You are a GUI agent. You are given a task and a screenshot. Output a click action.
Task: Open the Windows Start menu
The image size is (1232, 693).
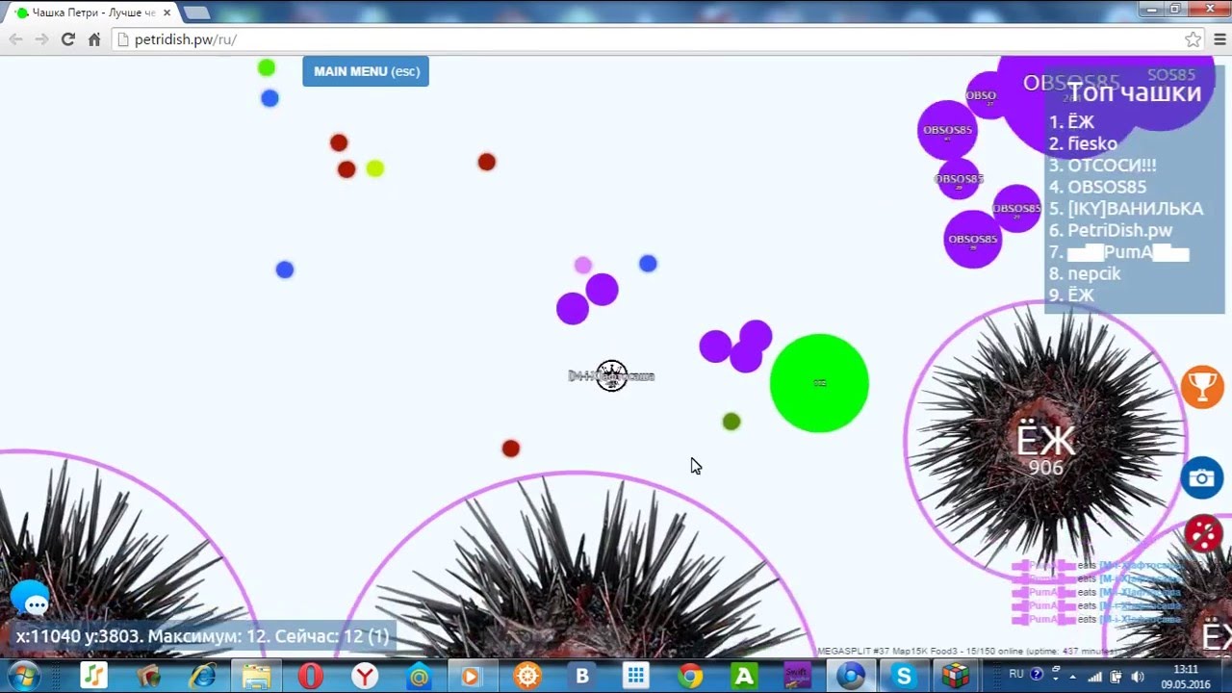22,676
